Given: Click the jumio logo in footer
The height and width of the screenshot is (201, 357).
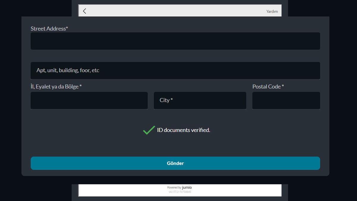Looking at the screenshot, I should pos(187,187).
